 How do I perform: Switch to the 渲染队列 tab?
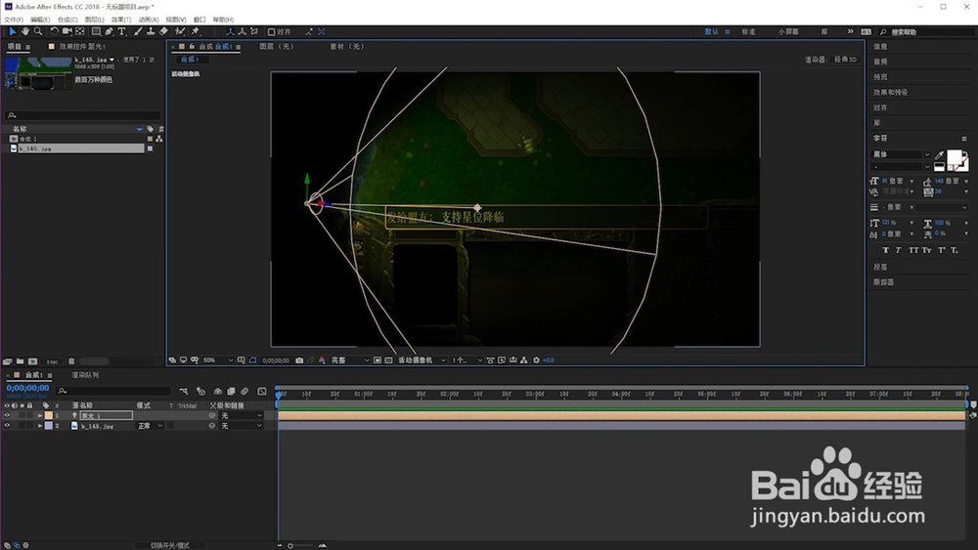(85, 375)
